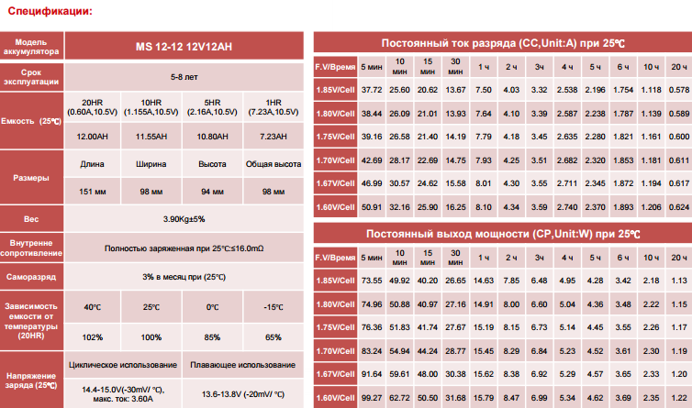Click the "65%" capacity value at -15℃

click(273, 336)
